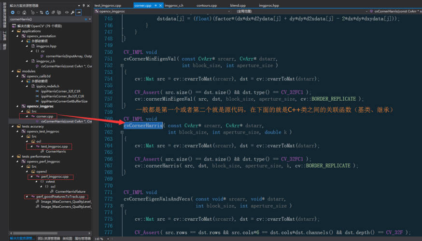Switch to the imgproc.hpp editor tab
The width and height of the screenshot is (422, 241).
268,5
